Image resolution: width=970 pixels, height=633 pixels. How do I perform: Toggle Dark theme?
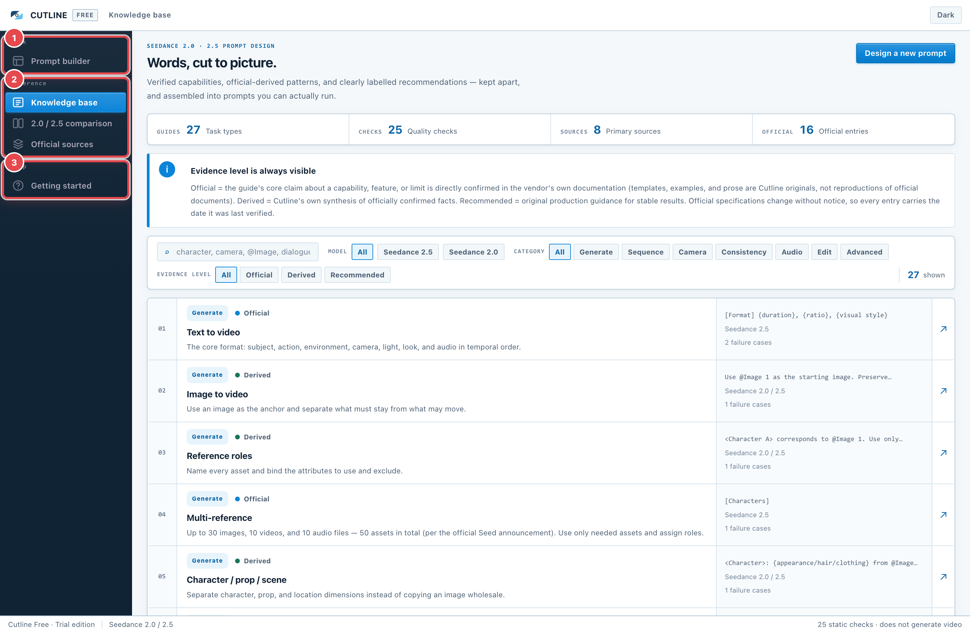pyautogui.click(x=945, y=15)
